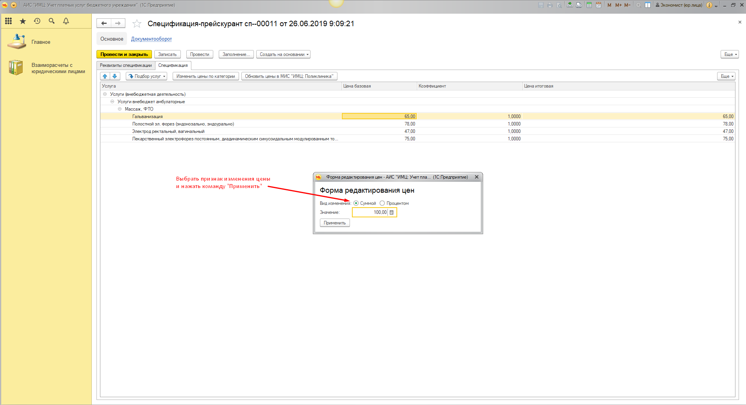Open the calendar icon in title bar

[598, 5]
